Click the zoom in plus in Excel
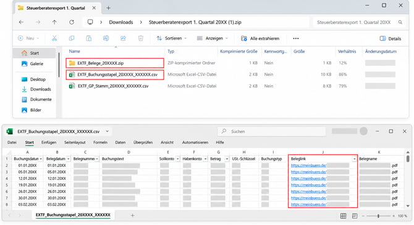This screenshot has width=414, height=225. pyautogui.click(x=394, y=216)
